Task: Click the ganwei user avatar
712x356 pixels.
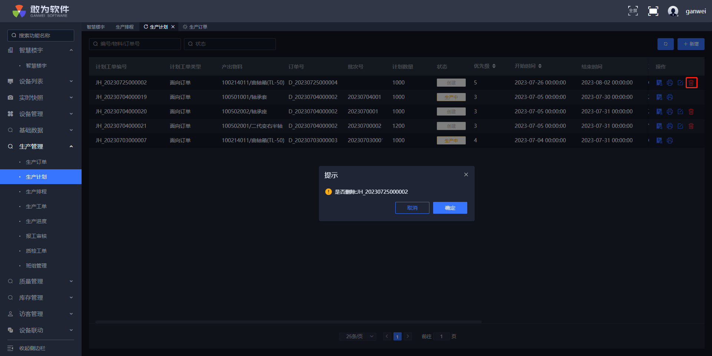Action: tap(673, 11)
